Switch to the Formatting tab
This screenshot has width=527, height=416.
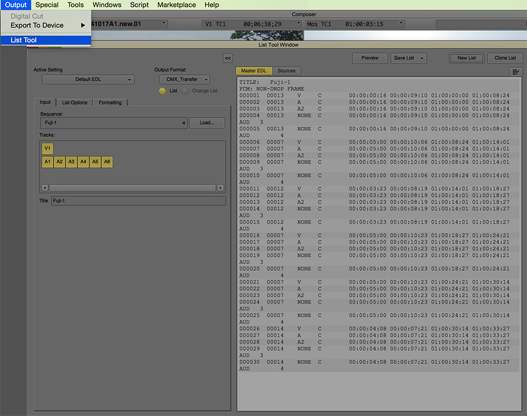point(110,103)
